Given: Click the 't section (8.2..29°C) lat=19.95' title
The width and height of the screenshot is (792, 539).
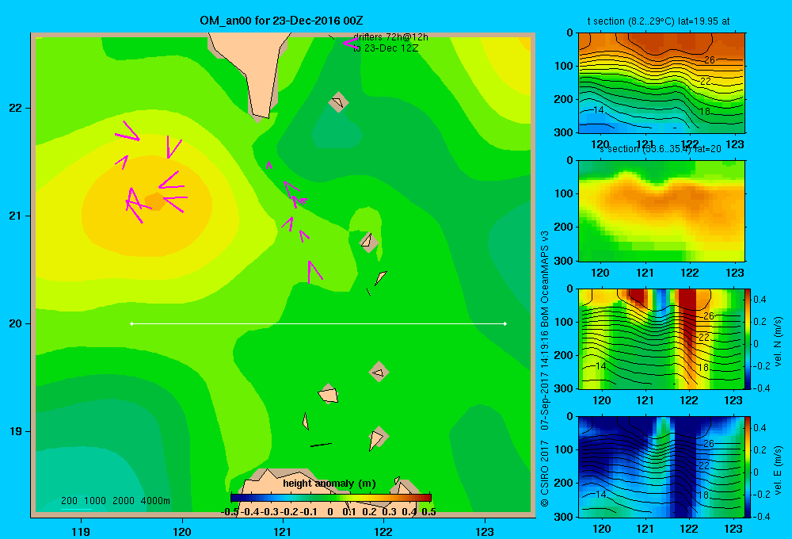Looking at the screenshot, I should pyautogui.click(x=658, y=21).
